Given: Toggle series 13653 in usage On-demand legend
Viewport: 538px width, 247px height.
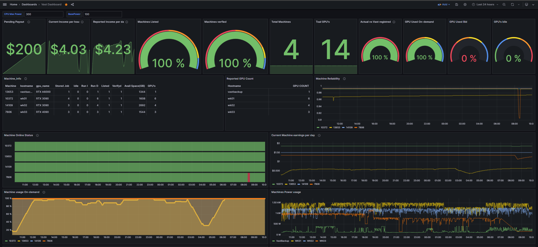Looking at the screenshot, I should [25, 241].
